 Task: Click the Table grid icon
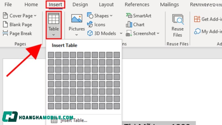click(54, 19)
